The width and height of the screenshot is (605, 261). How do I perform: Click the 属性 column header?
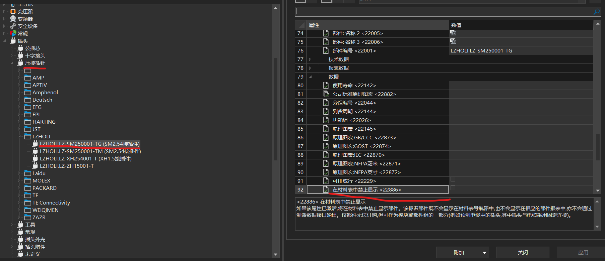pyautogui.click(x=378, y=25)
